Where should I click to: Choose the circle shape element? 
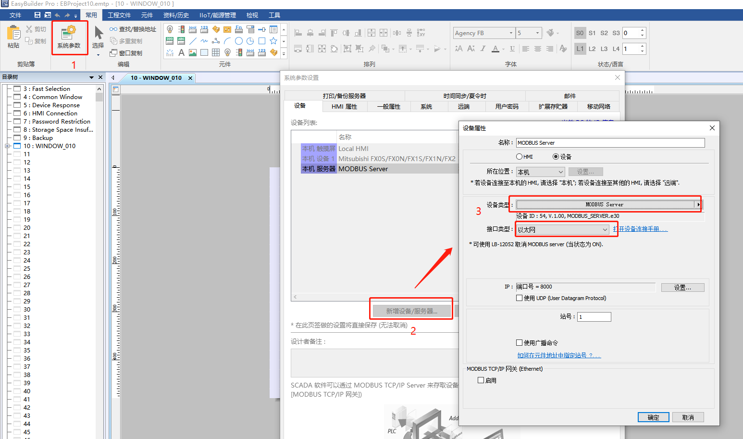click(x=239, y=41)
